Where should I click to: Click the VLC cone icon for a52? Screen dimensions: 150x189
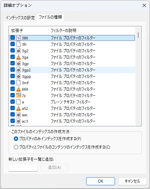pos(18,108)
